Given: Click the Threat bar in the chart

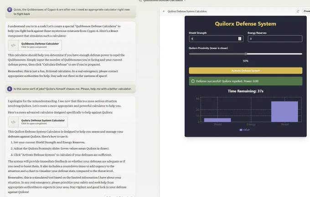Looking at the screenshot, I should pyautogui.click(x=284, y=111).
